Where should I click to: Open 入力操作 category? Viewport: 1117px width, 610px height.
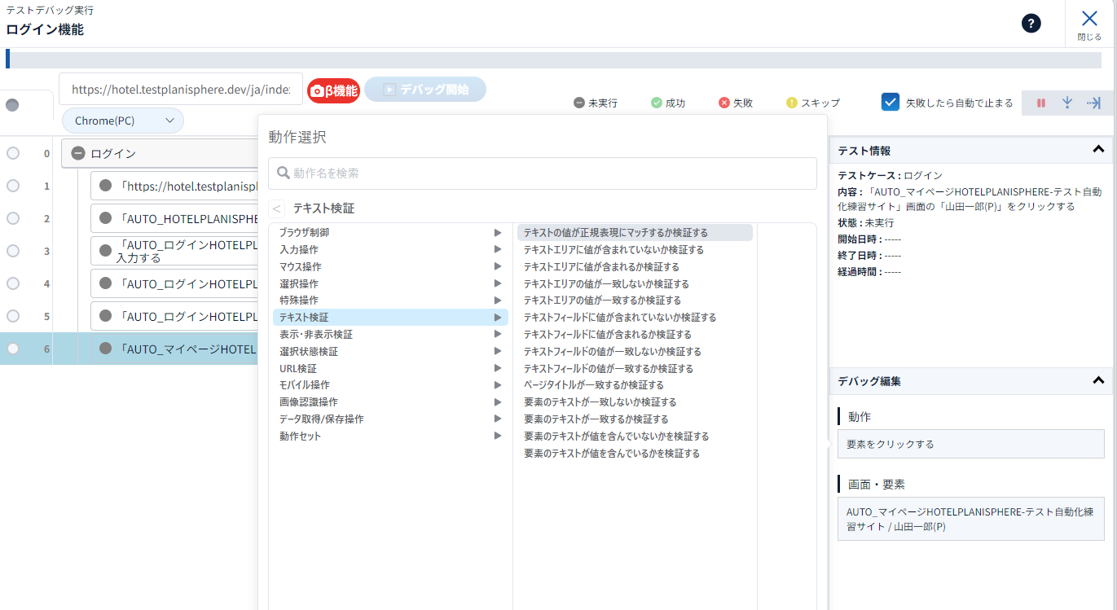coord(390,250)
